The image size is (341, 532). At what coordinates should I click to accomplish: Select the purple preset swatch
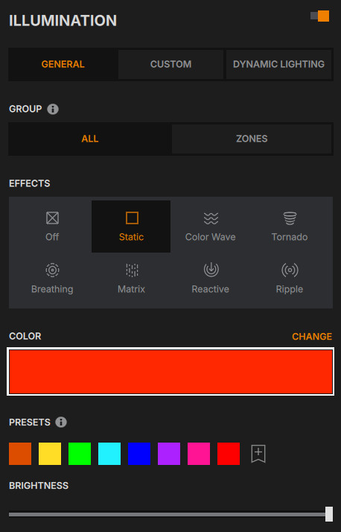169,454
